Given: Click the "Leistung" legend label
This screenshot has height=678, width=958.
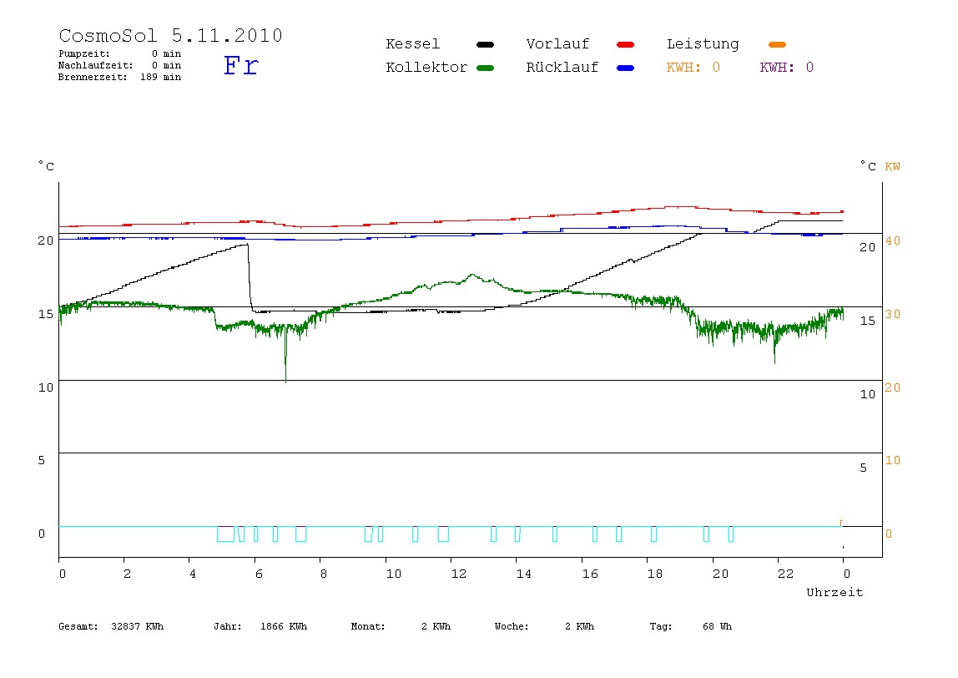Looking at the screenshot, I should point(703,44).
